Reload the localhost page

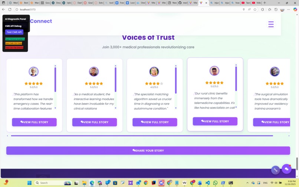pos(10,9)
